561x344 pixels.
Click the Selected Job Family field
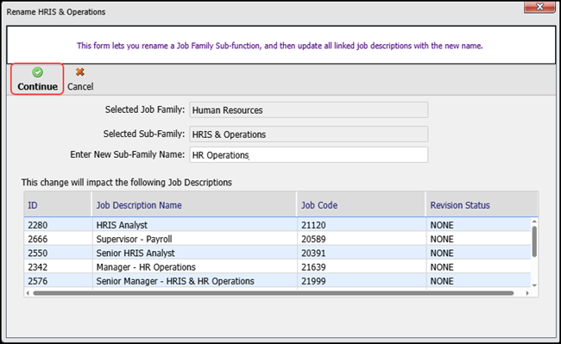coord(309,110)
